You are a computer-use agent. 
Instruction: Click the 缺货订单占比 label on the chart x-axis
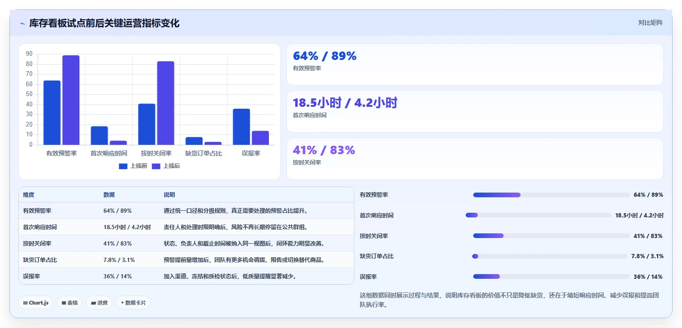point(204,153)
